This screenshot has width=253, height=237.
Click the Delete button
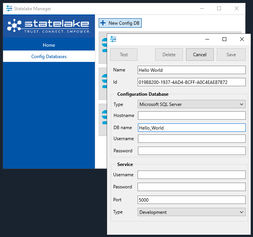(x=169, y=55)
